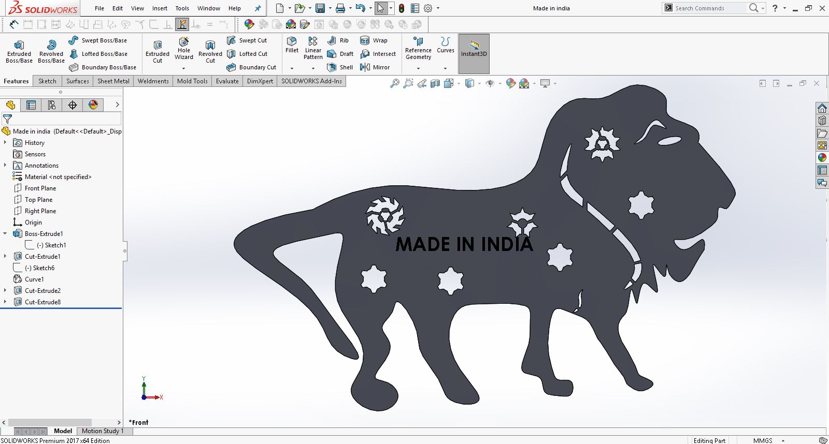
Task: Collapse the Boss-Extrude1 feature node
Action: click(5, 234)
